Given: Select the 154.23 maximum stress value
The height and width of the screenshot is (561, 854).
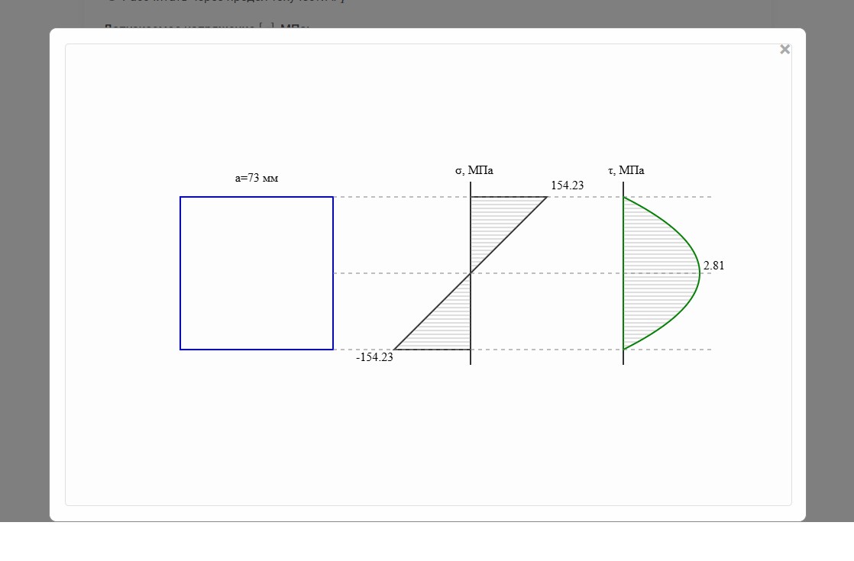Looking at the screenshot, I should 567,185.
